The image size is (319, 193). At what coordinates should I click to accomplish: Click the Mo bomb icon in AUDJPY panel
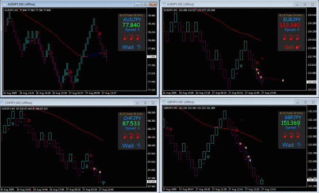tap(138, 38)
